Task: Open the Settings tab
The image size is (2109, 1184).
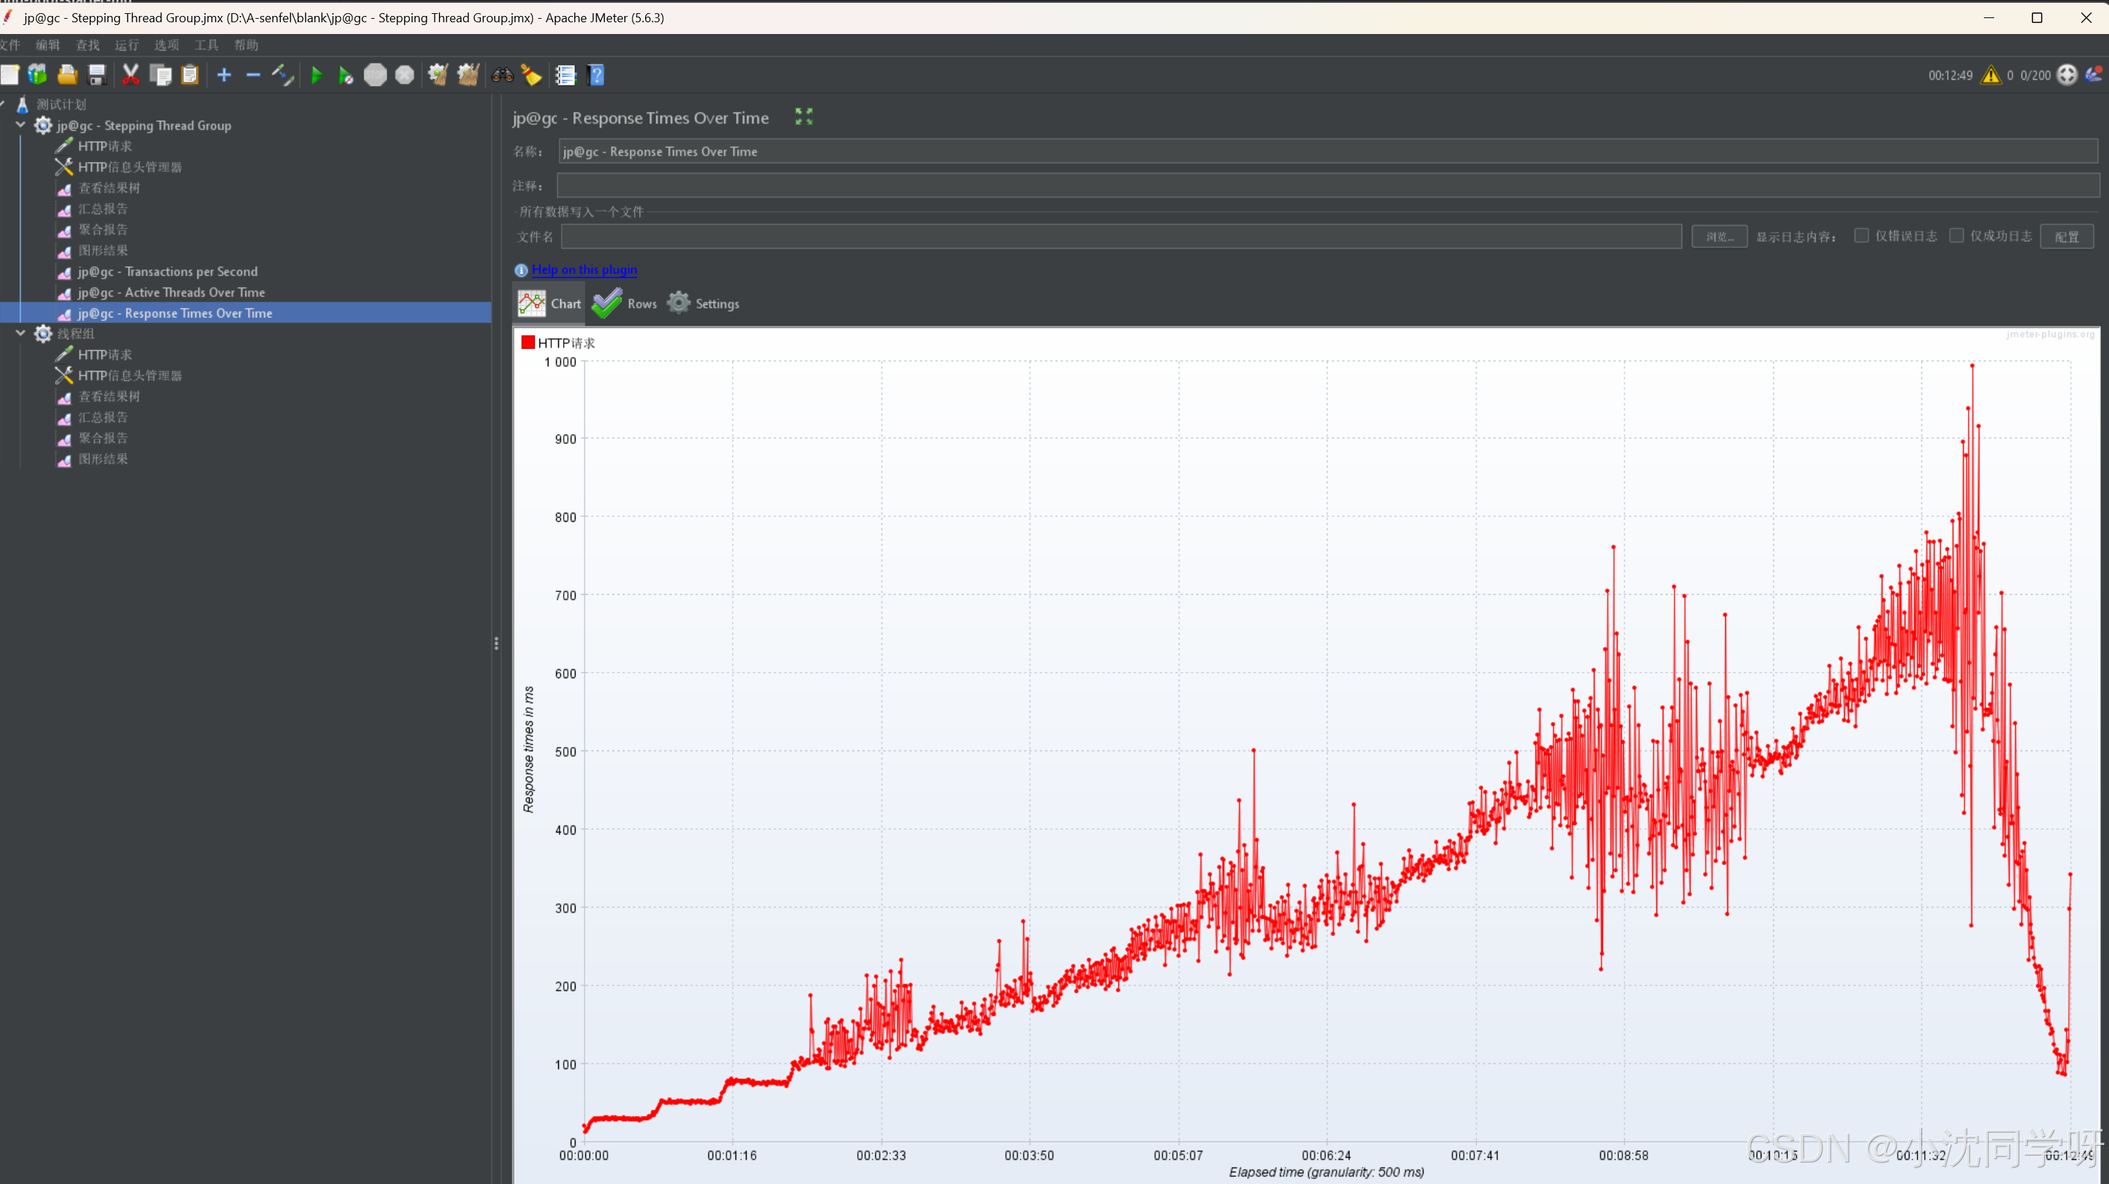Action: point(703,304)
